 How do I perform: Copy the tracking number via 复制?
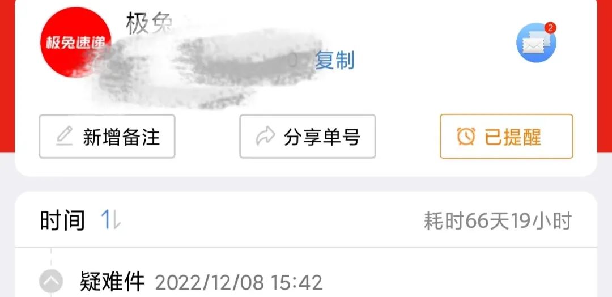click(x=334, y=61)
